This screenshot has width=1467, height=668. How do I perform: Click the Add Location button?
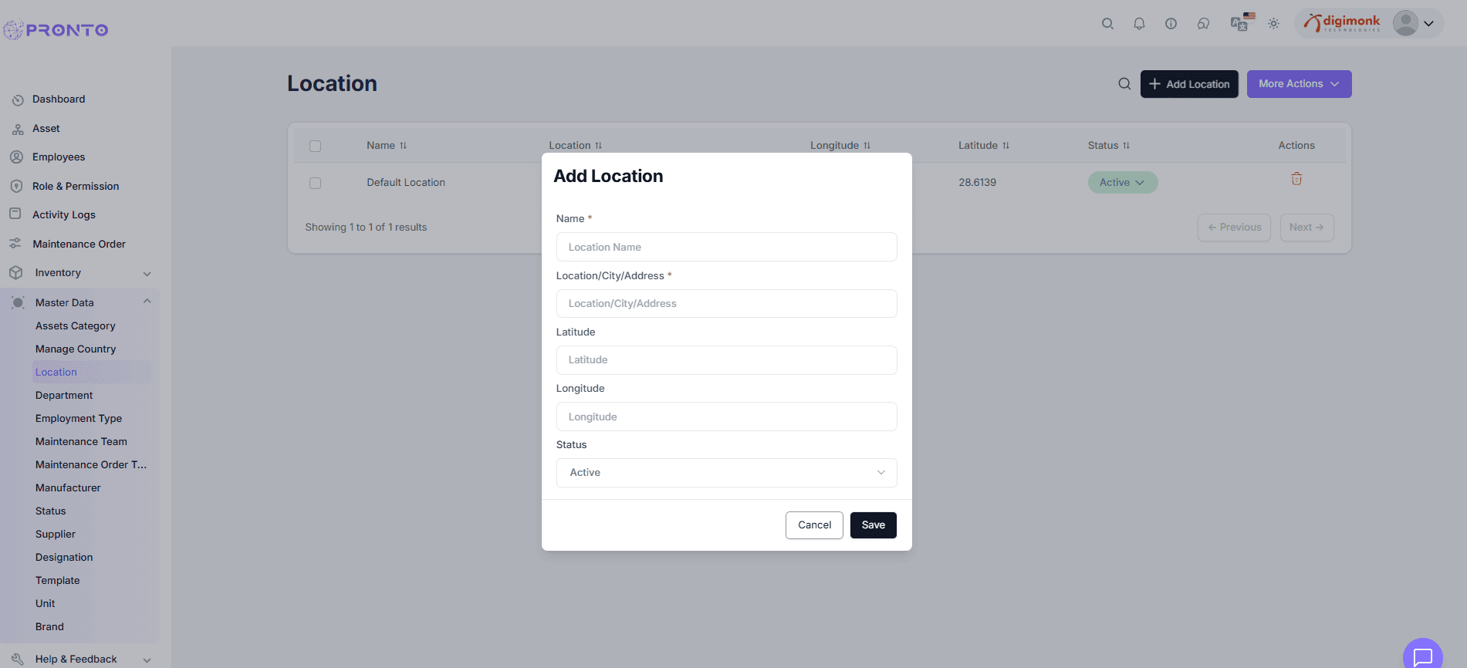[1189, 84]
